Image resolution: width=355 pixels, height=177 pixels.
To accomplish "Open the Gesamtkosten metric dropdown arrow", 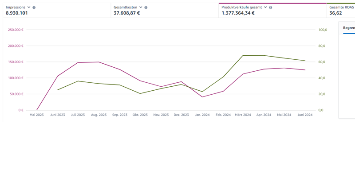I will [x=141, y=8].
